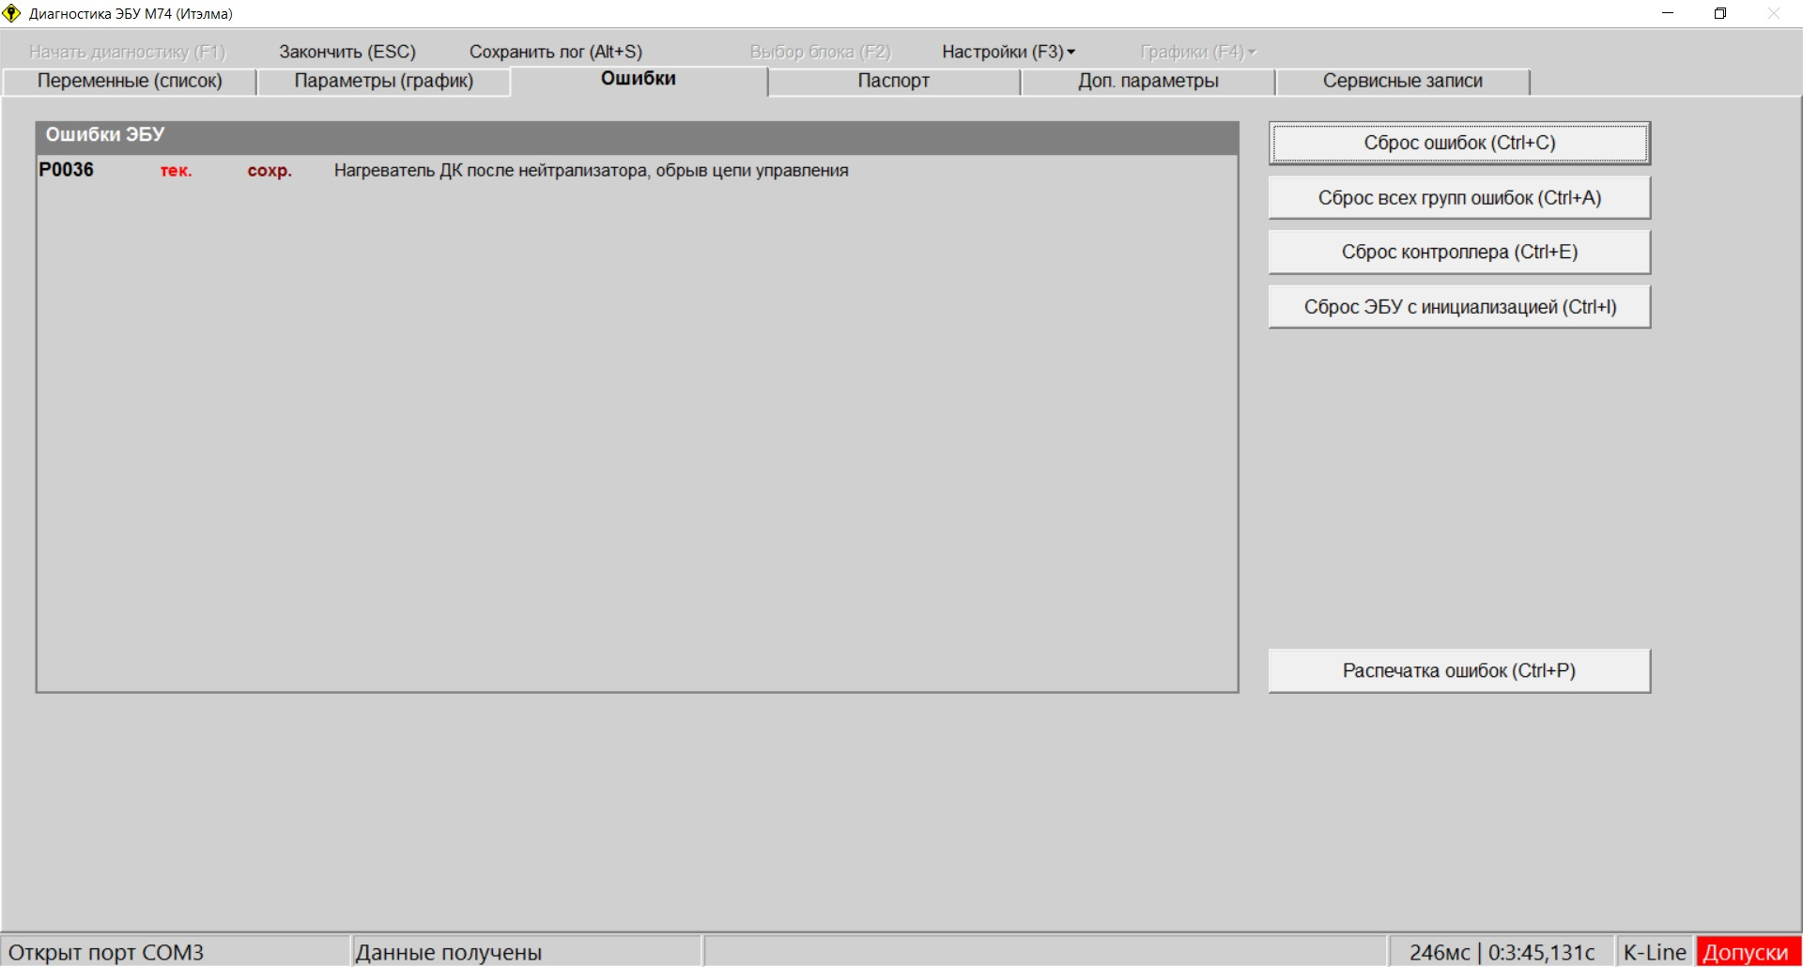The height and width of the screenshot is (967, 1803).
Task: Click the red Допуски status indicator
Action: coord(1746,952)
